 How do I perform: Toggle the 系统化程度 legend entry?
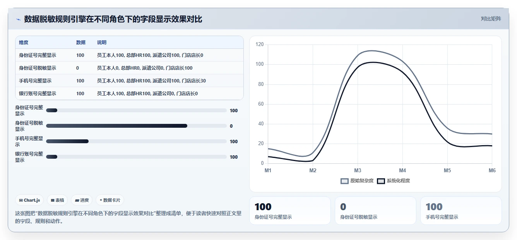point(393,181)
